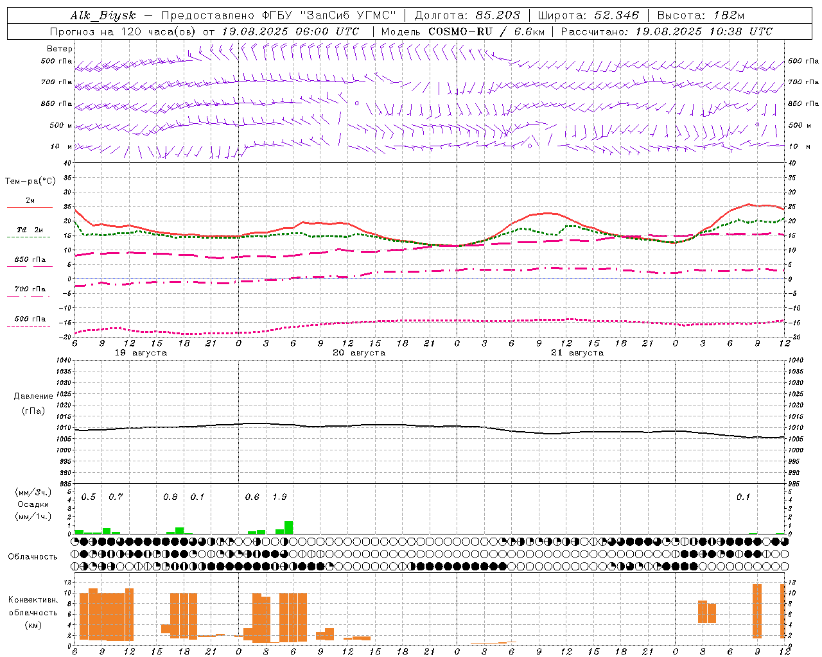Screen dimensions: 822x657
Task: Select the date label 21 августа
Action: point(577,353)
